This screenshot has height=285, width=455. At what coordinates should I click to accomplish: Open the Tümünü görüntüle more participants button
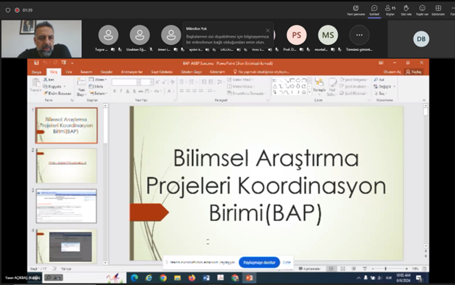pyautogui.click(x=359, y=35)
